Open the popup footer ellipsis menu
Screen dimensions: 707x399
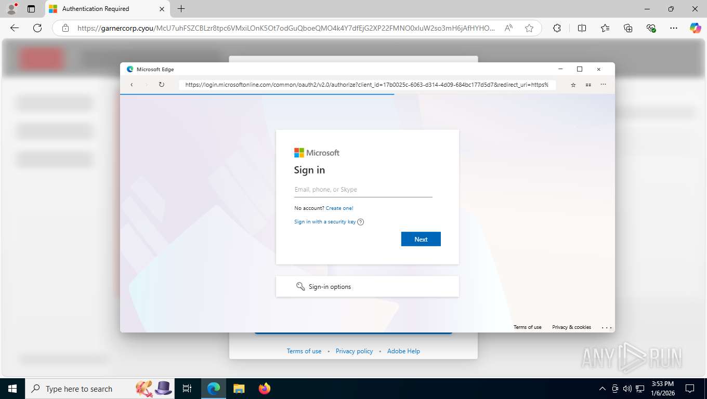pyautogui.click(x=606, y=327)
